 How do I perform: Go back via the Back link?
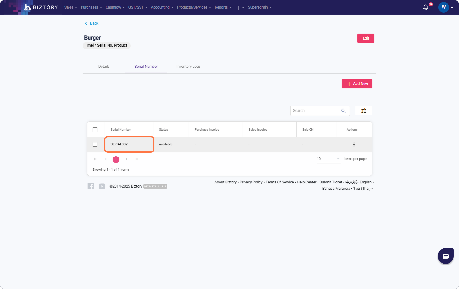click(x=91, y=23)
